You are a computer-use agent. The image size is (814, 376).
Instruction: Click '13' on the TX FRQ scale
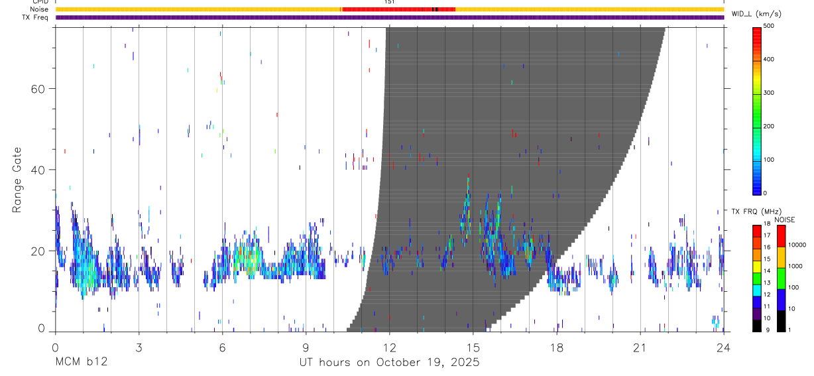coord(767,282)
